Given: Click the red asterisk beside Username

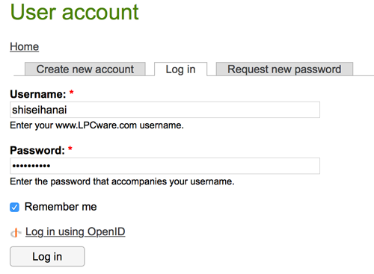Looking at the screenshot, I should pyautogui.click(x=71, y=93).
